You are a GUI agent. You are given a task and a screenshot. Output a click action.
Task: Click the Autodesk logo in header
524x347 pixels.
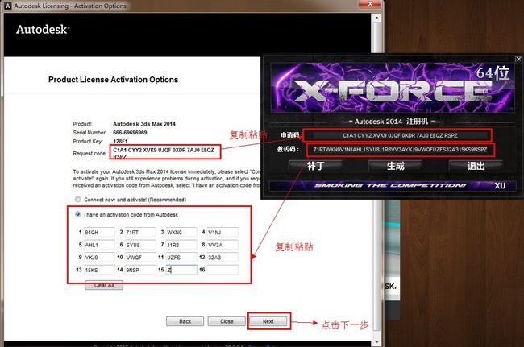[43, 29]
